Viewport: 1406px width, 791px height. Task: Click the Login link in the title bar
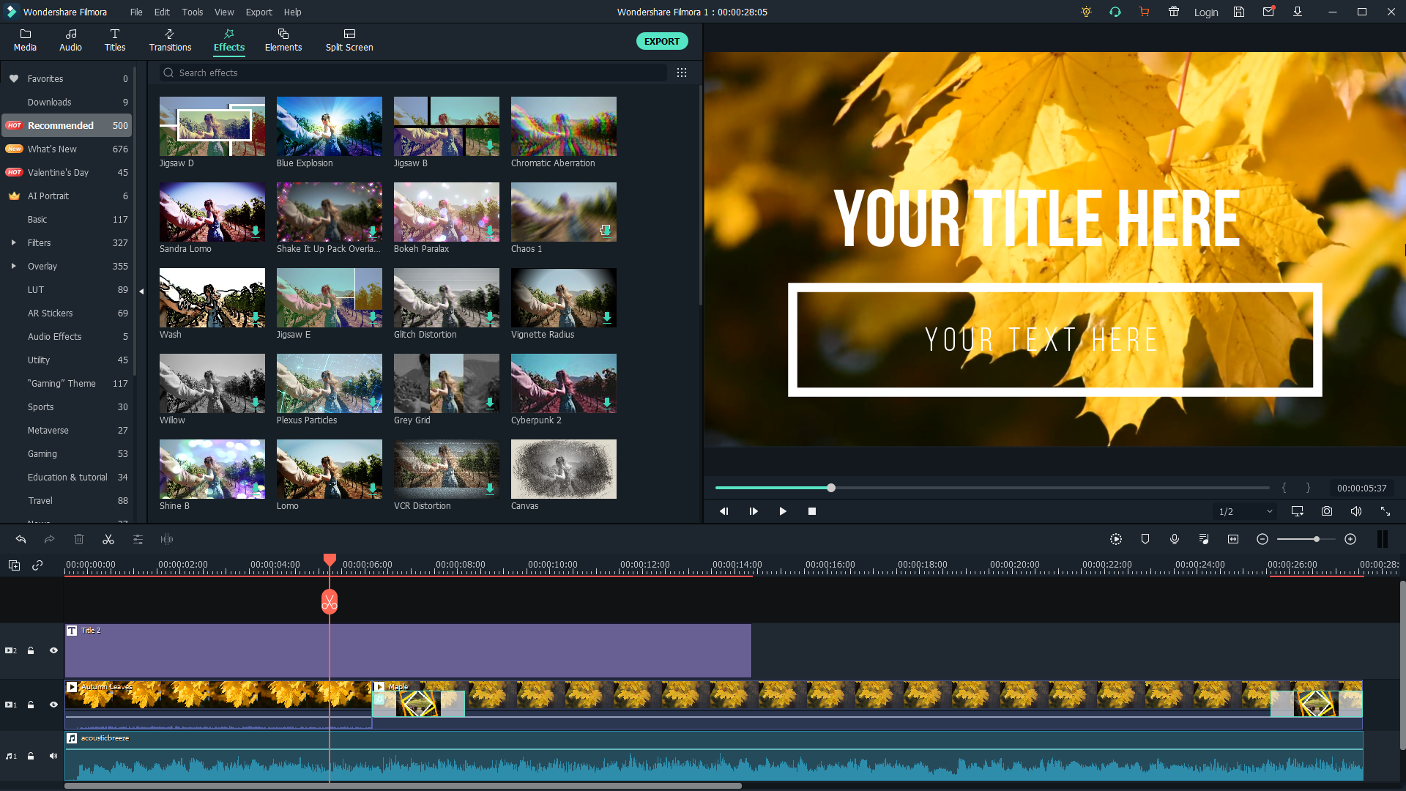click(x=1205, y=12)
